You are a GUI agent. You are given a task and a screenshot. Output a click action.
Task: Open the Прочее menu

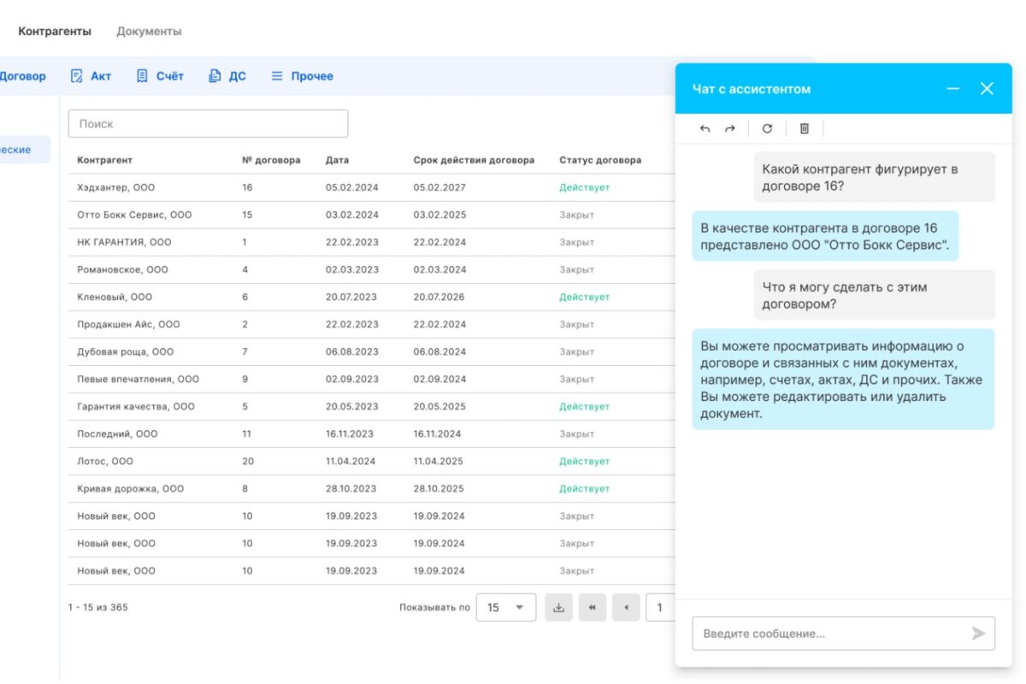click(302, 76)
